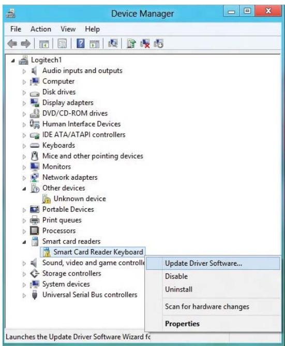Click the Human Interface Devices icon

click(35, 124)
